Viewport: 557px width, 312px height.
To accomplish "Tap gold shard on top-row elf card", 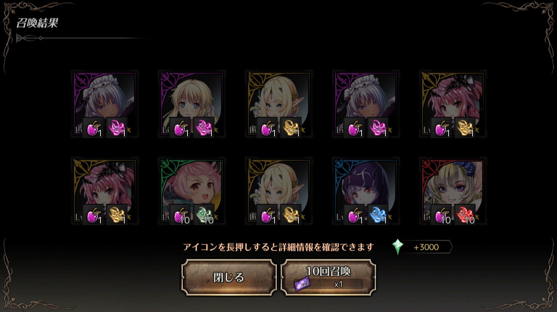I will pos(291,127).
